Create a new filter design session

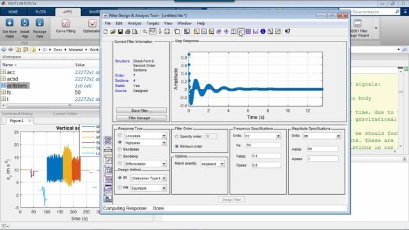point(105,31)
